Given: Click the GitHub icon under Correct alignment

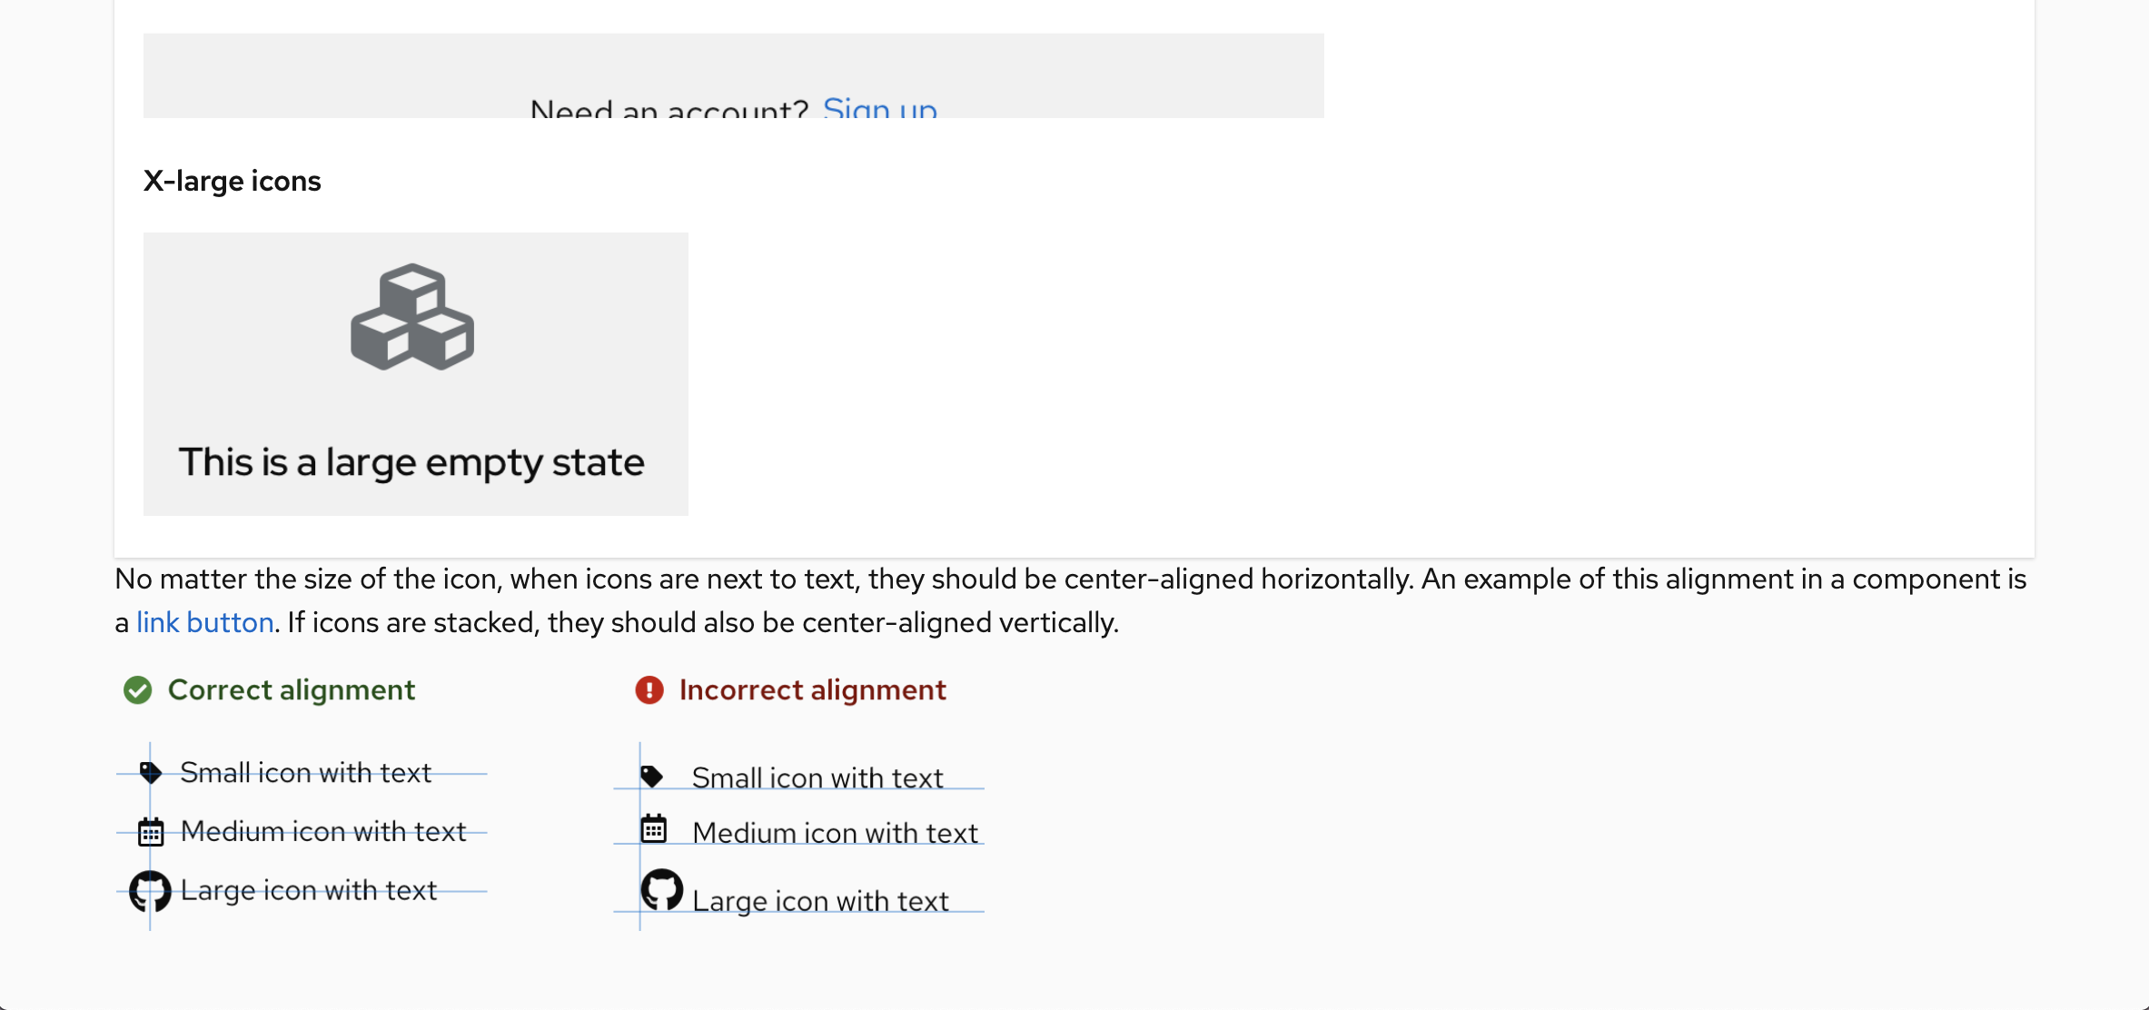Looking at the screenshot, I should point(150,891).
